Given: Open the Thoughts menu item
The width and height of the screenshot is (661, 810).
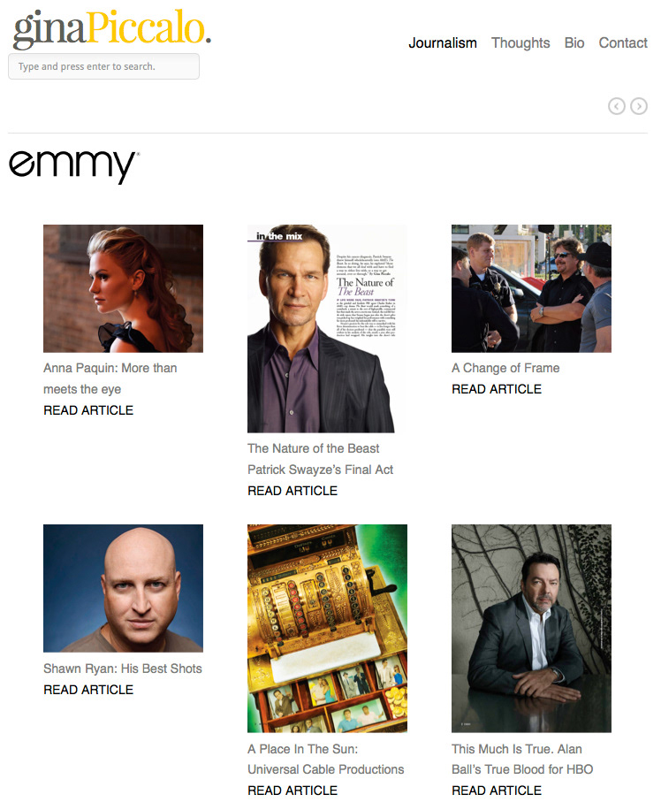Looking at the screenshot, I should pyautogui.click(x=520, y=42).
